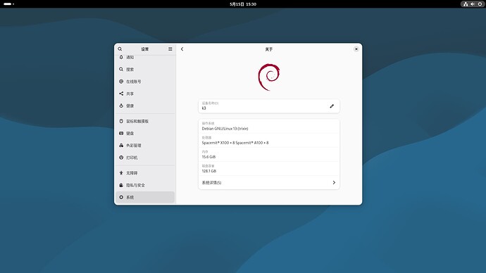Open 隐私与安全 (Privacy & Security) in the sidebar
The image size is (486, 273).
145,185
